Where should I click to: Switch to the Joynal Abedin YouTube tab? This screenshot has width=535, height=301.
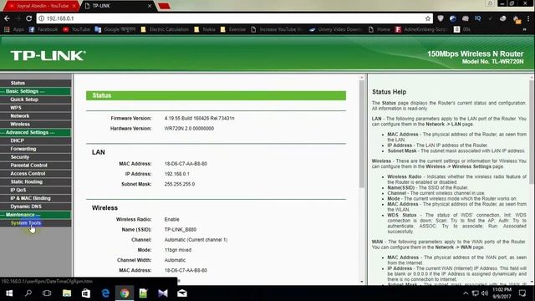point(43,6)
